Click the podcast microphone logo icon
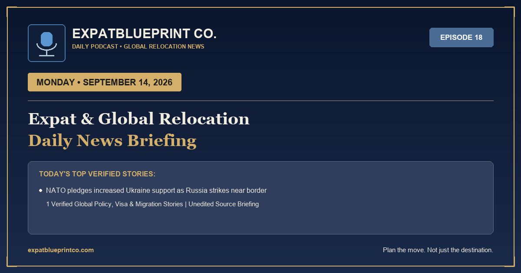Image resolution: width=521 pixels, height=273 pixels. pyautogui.click(x=46, y=43)
